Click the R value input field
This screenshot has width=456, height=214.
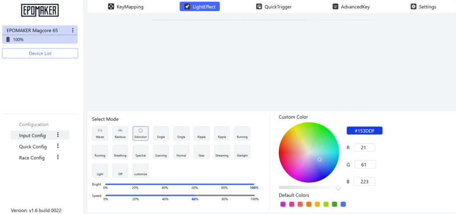tap(365, 148)
